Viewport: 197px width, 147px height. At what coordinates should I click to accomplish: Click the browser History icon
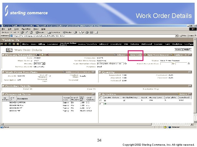point(75,32)
